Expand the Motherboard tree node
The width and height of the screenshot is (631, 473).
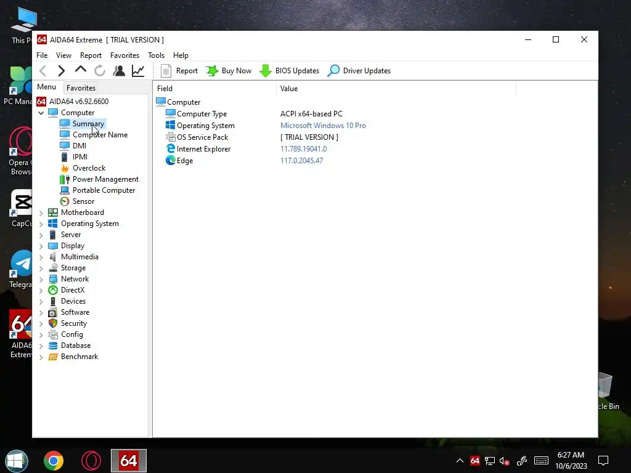(x=41, y=212)
